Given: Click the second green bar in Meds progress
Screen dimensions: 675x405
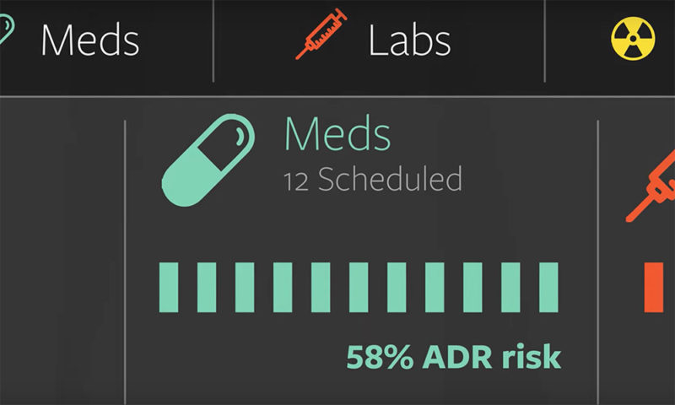Looking at the screenshot, I should point(207,287).
